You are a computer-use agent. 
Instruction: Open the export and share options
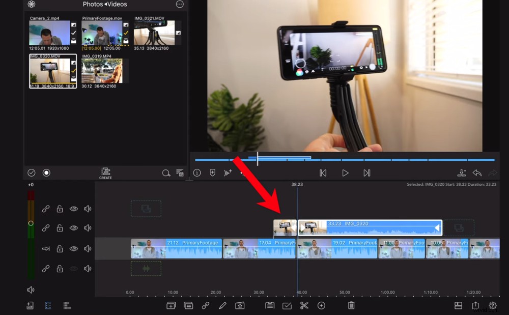click(475, 305)
